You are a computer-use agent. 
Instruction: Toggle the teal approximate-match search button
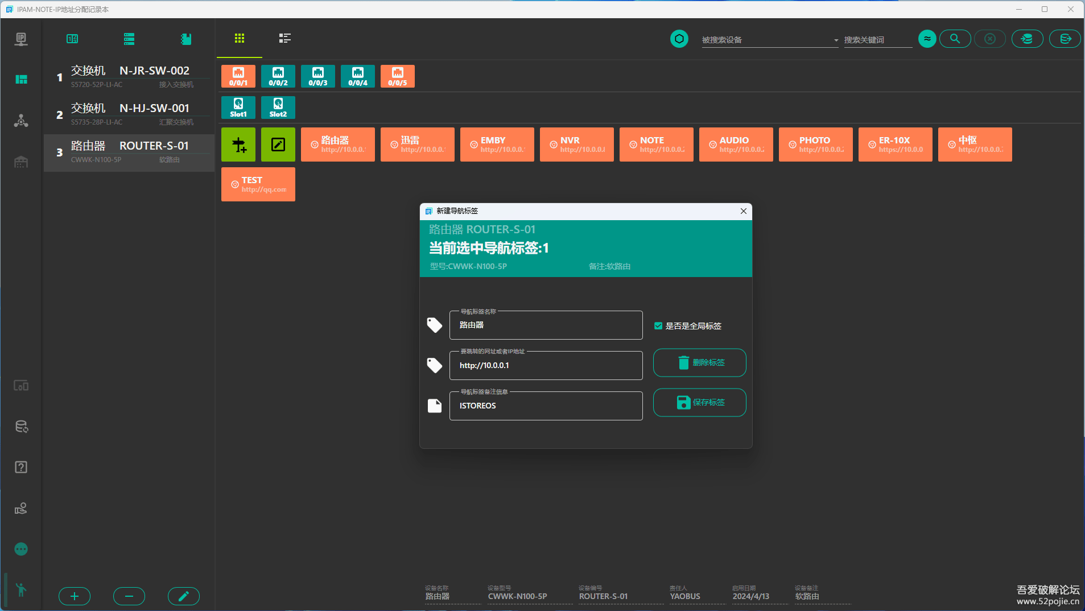927,39
